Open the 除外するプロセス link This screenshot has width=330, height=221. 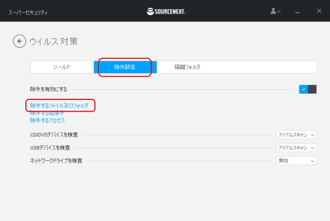point(48,120)
